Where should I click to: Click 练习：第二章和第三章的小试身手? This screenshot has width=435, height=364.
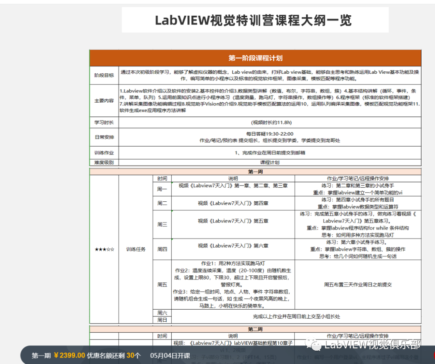tap(358, 186)
